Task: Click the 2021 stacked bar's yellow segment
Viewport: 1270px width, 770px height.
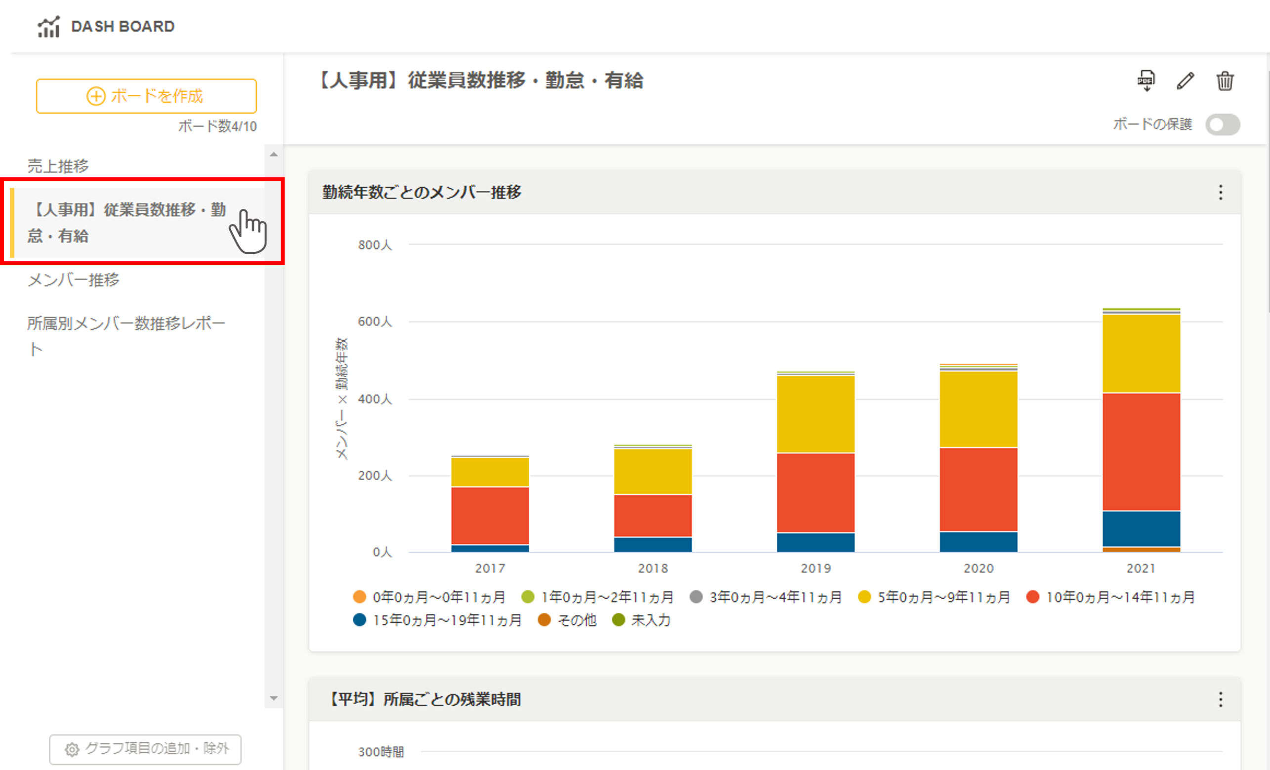Action: click(x=1141, y=354)
